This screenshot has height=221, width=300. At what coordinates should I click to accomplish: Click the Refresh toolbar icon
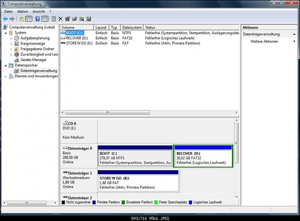pyautogui.click(x=54, y=19)
